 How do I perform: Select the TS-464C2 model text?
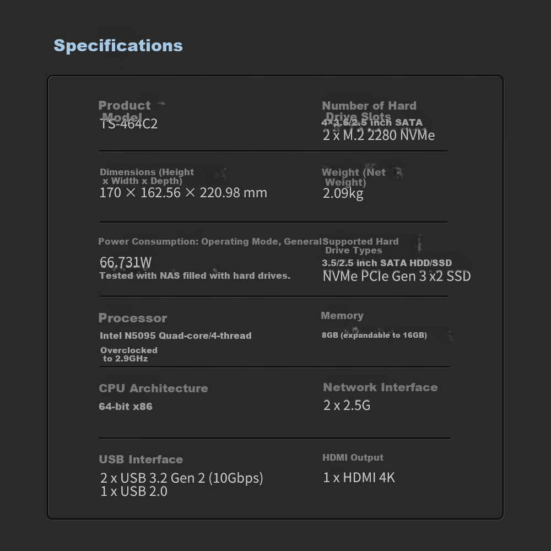pos(129,124)
